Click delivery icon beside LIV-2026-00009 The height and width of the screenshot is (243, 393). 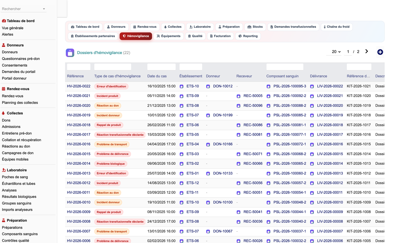[312, 212]
